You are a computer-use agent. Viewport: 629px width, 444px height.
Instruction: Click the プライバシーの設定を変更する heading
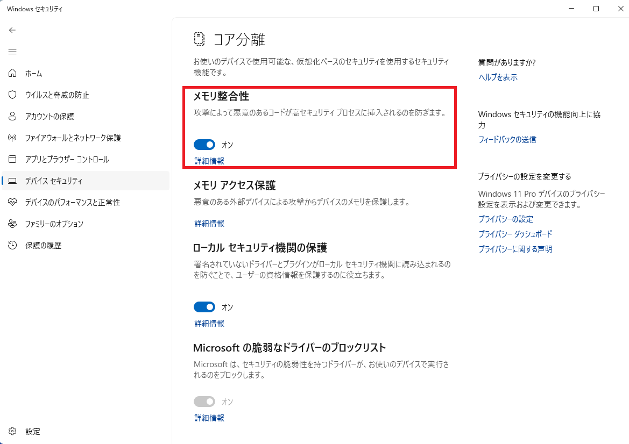point(524,177)
